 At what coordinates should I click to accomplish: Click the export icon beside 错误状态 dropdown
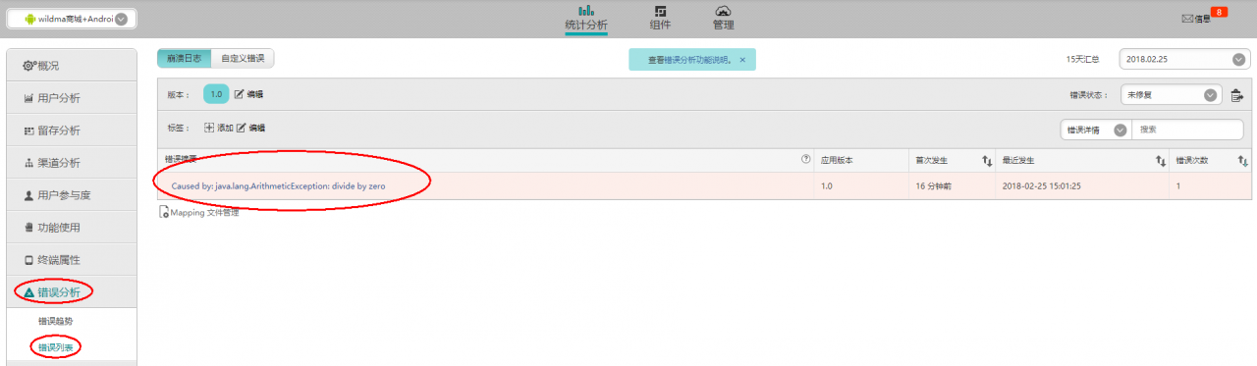(x=1237, y=95)
